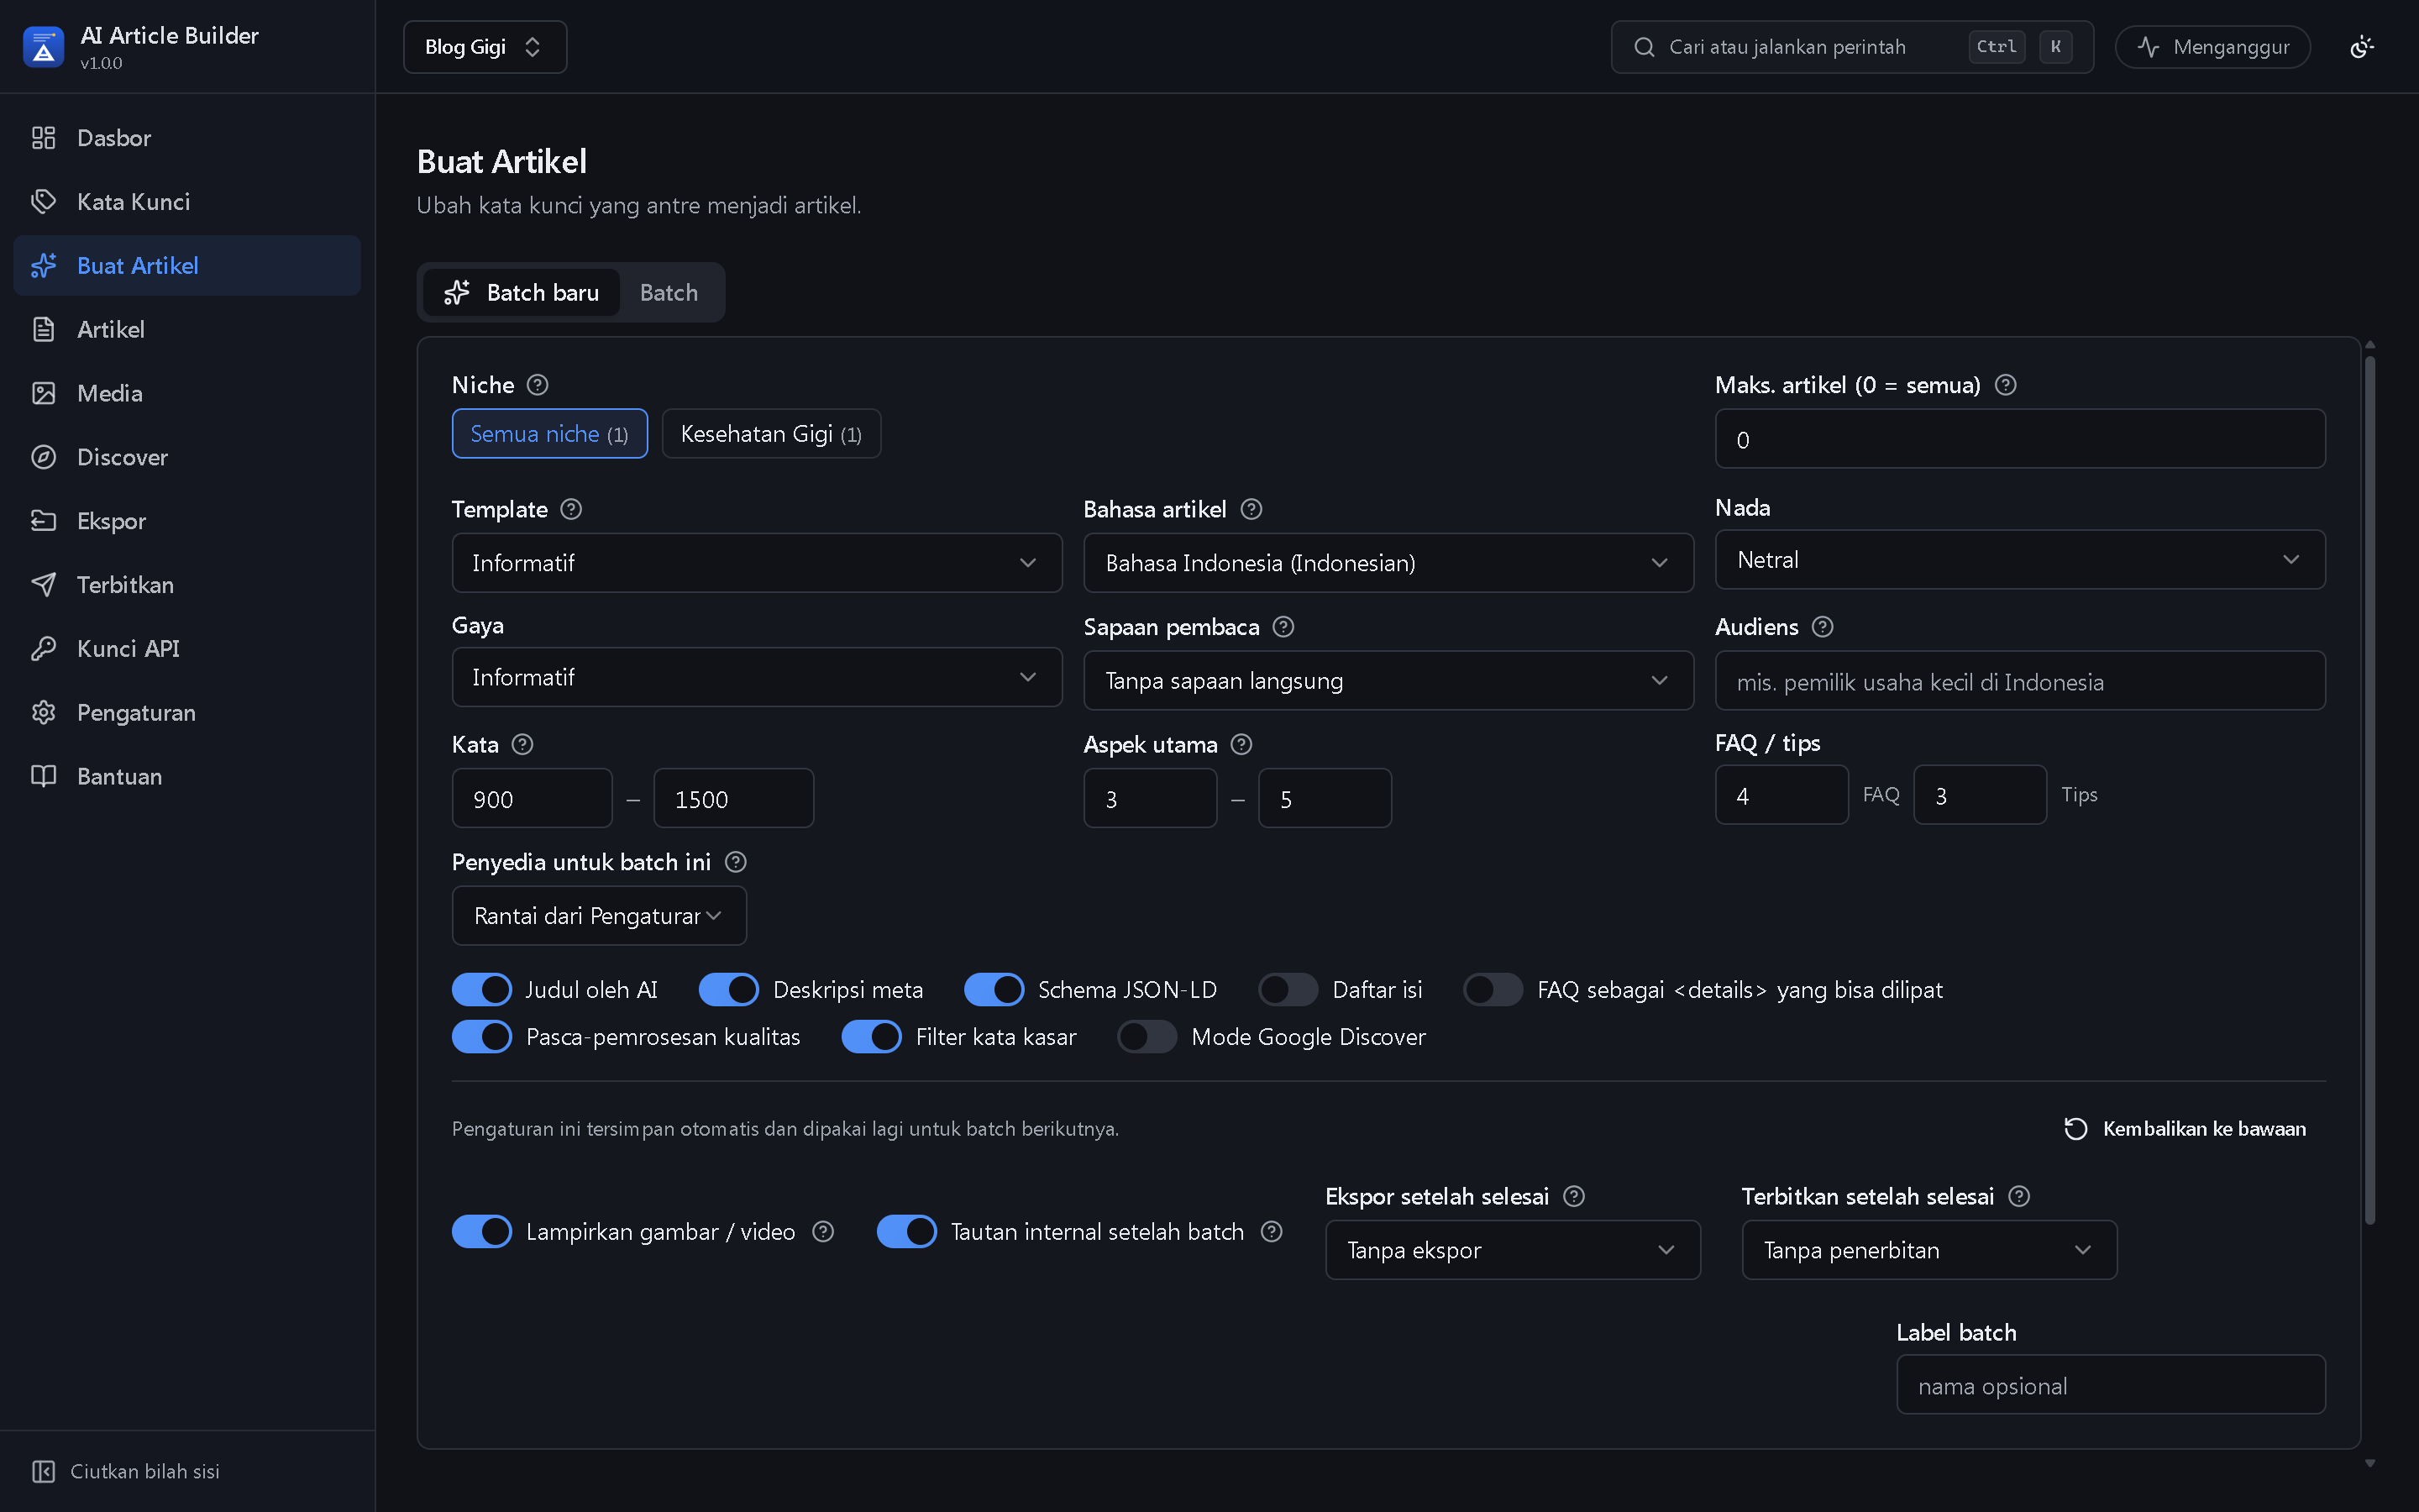Click the Audiens help icon
Image resolution: width=2419 pixels, height=1512 pixels.
(x=1823, y=627)
